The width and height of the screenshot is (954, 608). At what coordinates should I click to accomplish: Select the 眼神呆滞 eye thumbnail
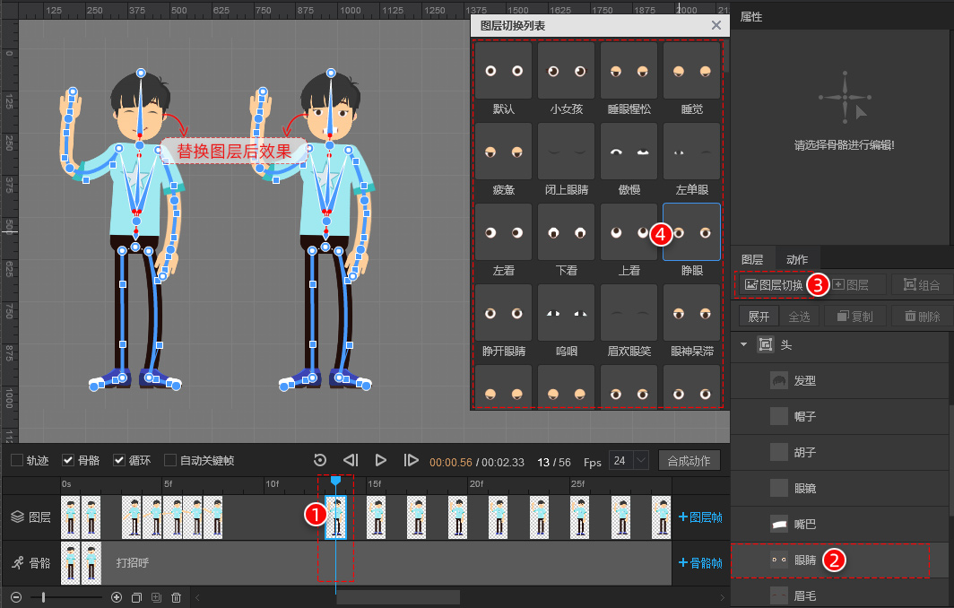tap(692, 313)
